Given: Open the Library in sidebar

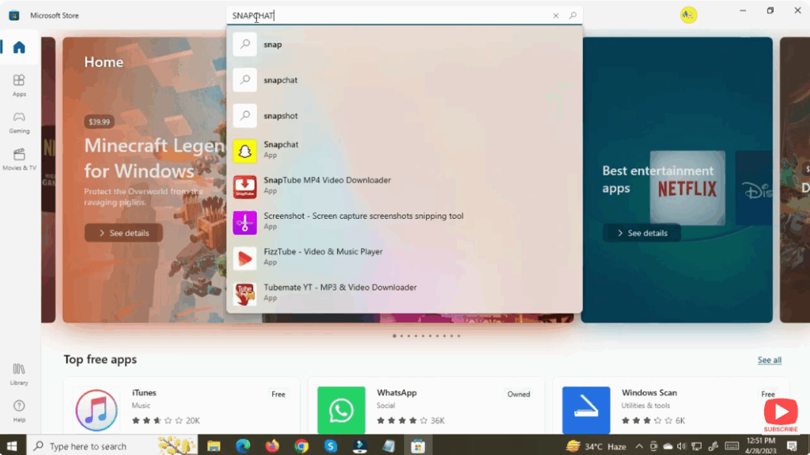Looking at the screenshot, I should (19, 374).
